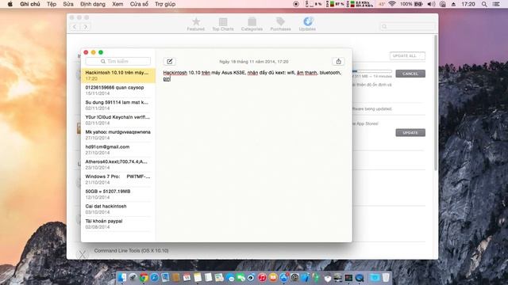Screen dimensions: 508x285
Task: Open System Preferences gear in dock
Action: (294, 277)
